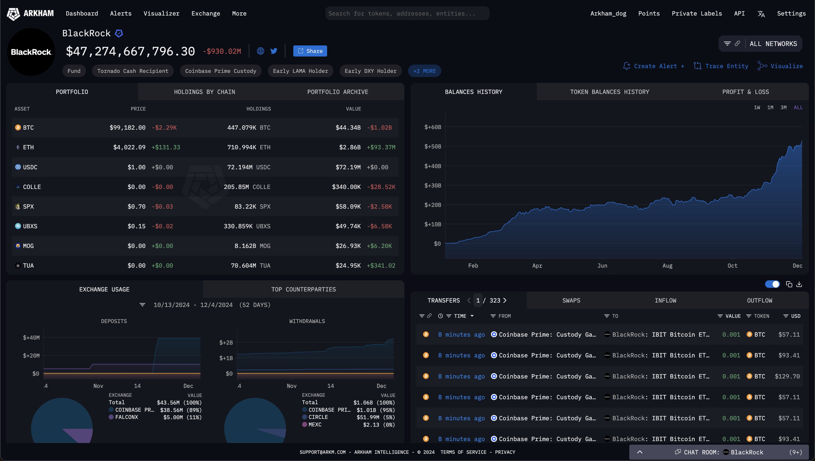
Task: Toggle the transfers blue switch
Action: coord(772,284)
